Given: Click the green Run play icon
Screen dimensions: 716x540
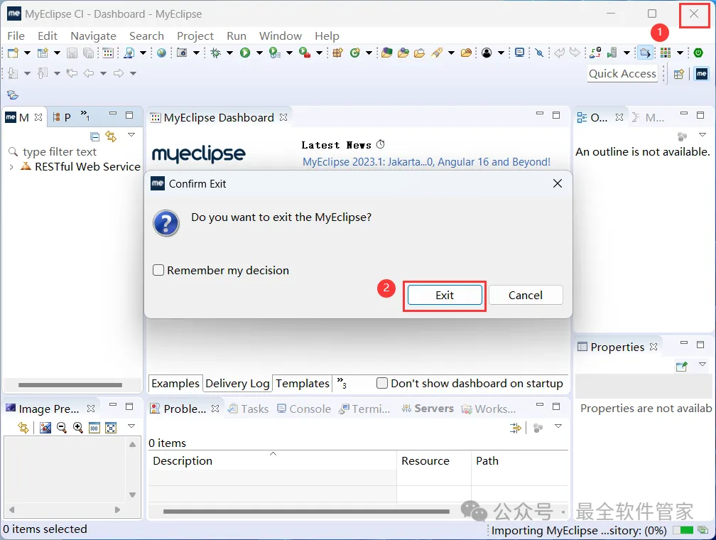Looking at the screenshot, I should (x=245, y=53).
